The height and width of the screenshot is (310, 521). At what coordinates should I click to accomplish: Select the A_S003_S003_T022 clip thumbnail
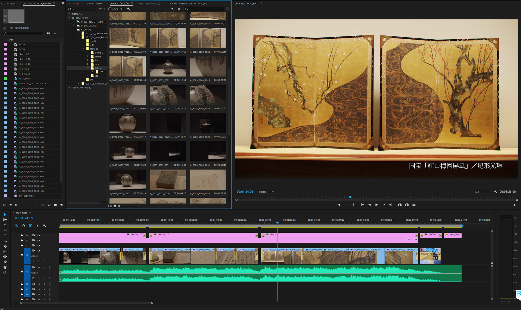[168, 66]
